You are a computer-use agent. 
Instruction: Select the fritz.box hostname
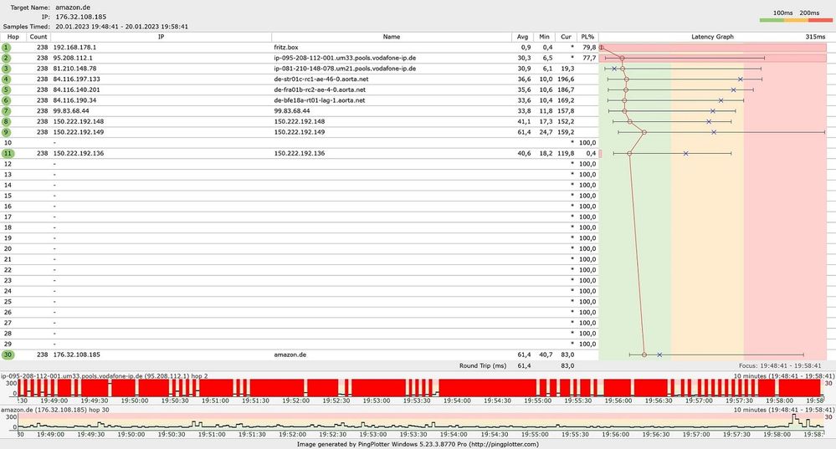coord(285,48)
